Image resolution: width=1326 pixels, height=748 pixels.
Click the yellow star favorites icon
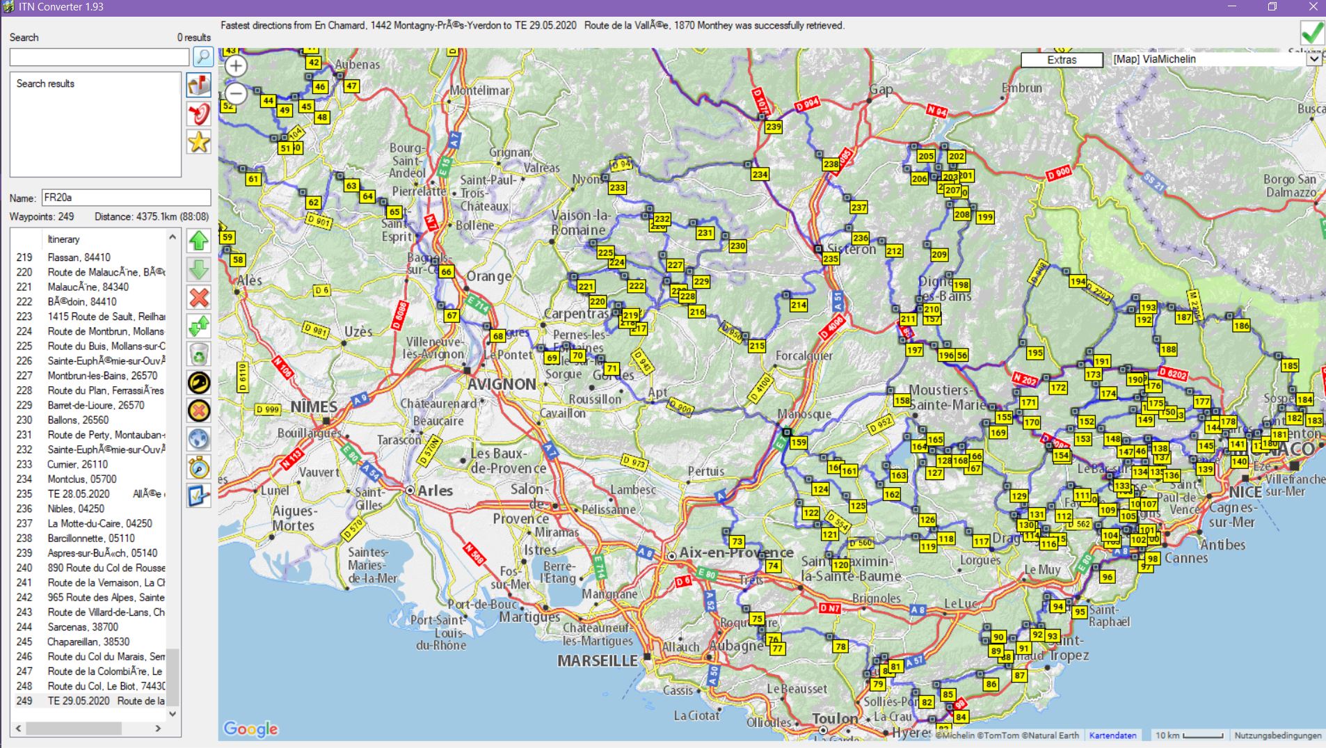(x=199, y=142)
